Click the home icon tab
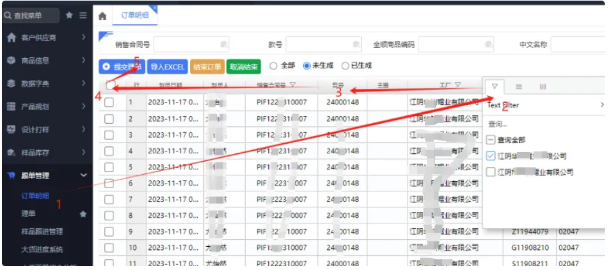The width and height of the screenshot is (608, 270). [103, 15]
